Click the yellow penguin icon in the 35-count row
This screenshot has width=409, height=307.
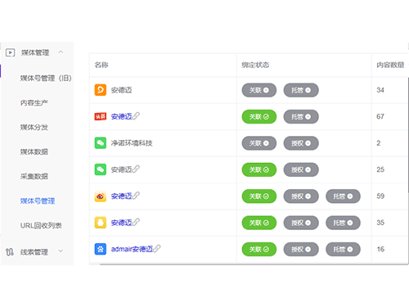(101, 223)
